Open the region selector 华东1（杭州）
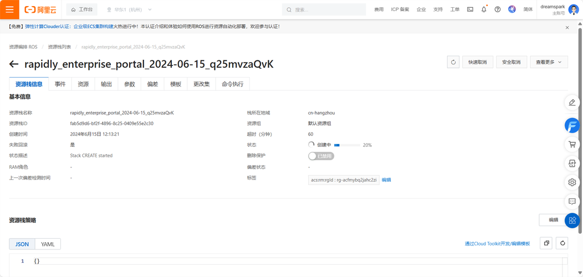This screenshot has height=277, width=583. pos(129,9)
